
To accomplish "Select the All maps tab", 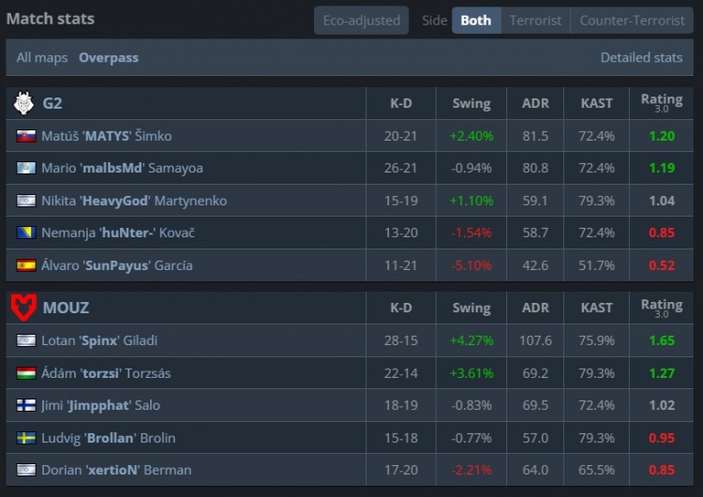I will point(42,57).
